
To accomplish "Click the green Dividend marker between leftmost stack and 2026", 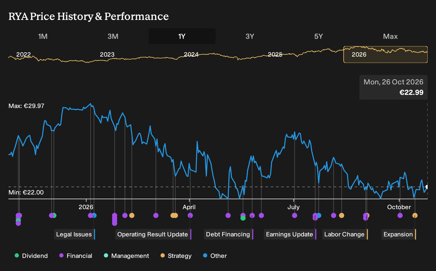I will [x=54, y=215].
